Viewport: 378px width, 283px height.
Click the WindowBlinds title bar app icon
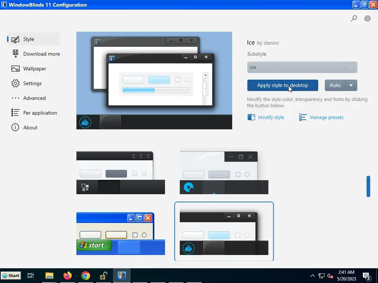(x=4, y=4)
